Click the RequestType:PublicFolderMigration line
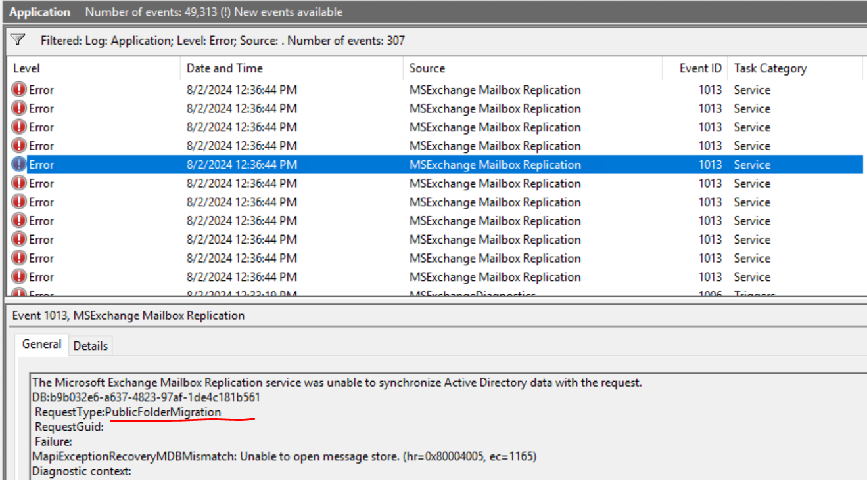This screenshot has height=480, width=867. 128,412
